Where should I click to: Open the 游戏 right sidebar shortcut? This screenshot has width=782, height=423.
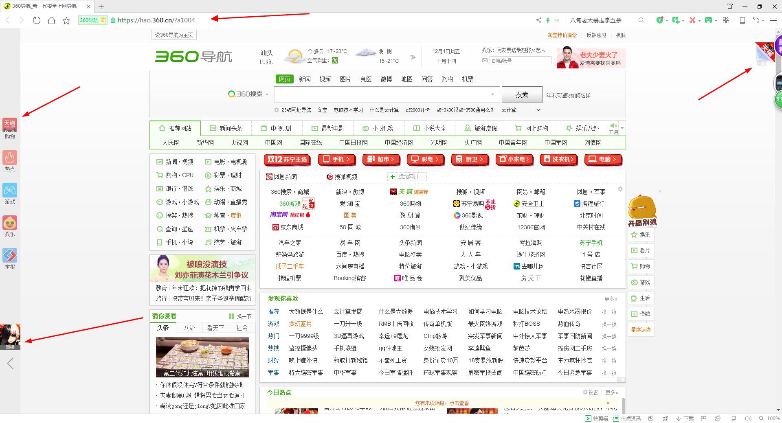point(641,282)
